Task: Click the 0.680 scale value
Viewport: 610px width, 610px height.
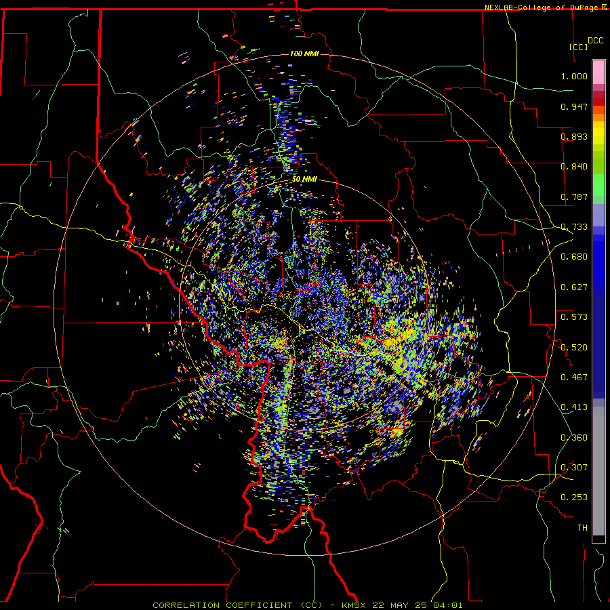Action: (x=574, y=257)
